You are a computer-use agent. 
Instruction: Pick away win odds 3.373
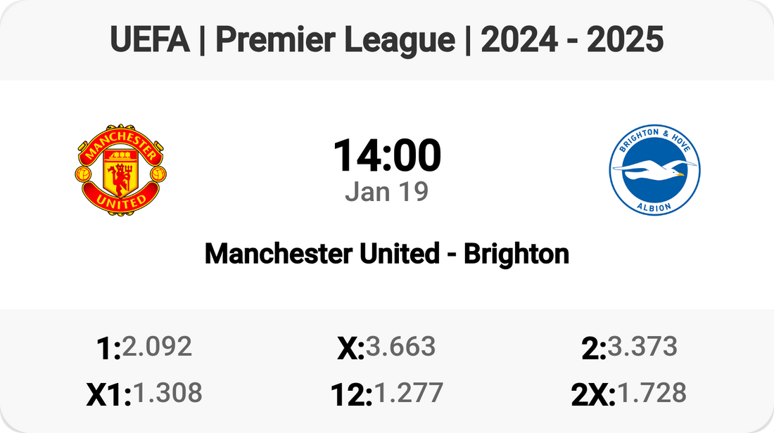pos(642,347)
